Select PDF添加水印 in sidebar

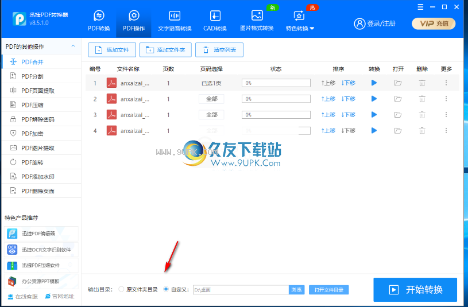click(x=41, y=176)
